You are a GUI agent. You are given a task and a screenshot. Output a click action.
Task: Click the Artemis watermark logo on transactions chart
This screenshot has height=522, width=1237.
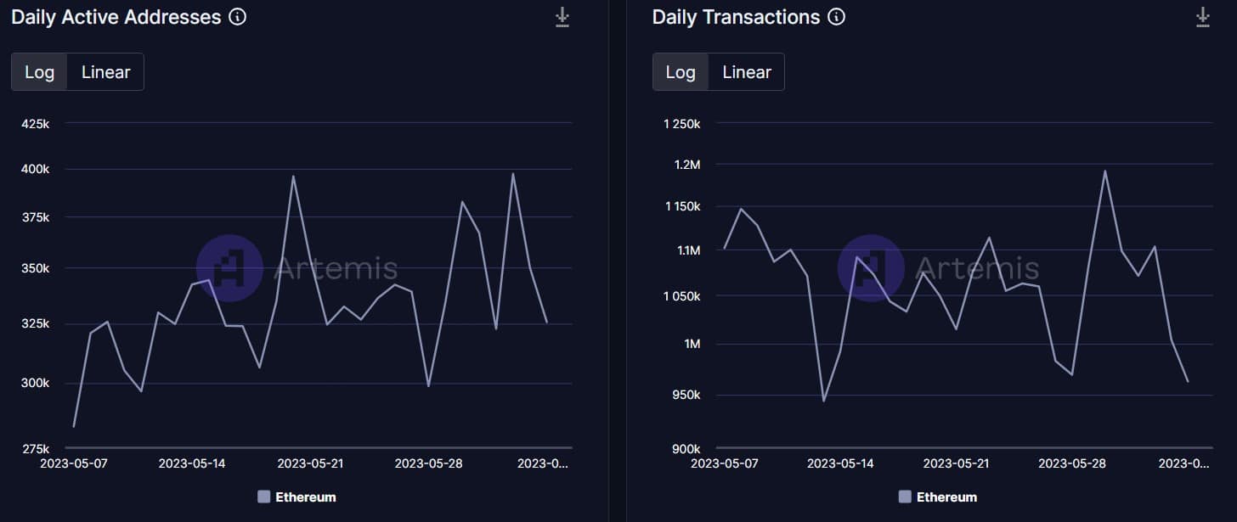coord(871,268)
